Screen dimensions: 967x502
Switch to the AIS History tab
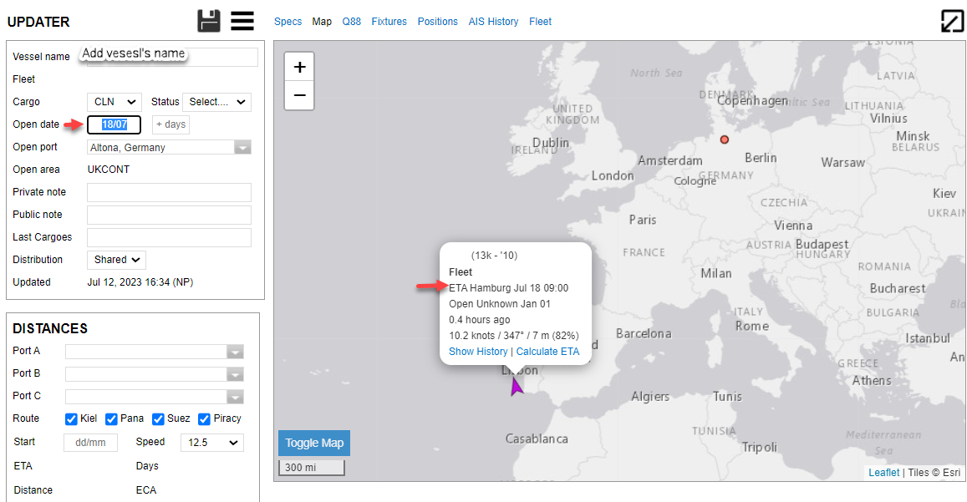493,22
